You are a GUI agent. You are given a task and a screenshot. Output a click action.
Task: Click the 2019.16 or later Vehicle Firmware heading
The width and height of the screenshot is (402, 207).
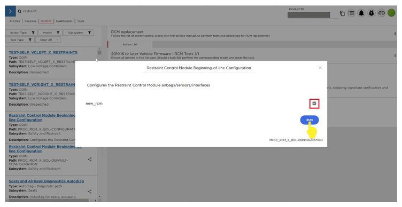pyautogui.click(x=155, y=54)
